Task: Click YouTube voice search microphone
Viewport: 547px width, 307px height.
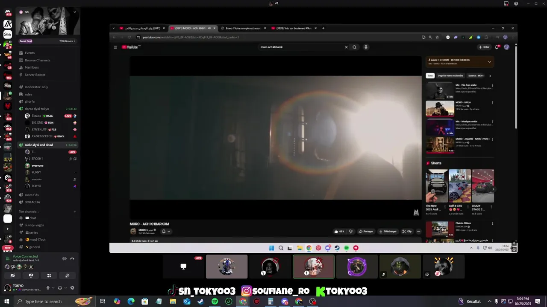Action: (366, 47)
